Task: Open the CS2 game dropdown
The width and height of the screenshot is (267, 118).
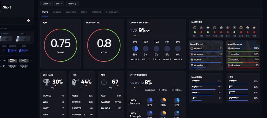Action: pyautogui.click(x=47, y=4)
